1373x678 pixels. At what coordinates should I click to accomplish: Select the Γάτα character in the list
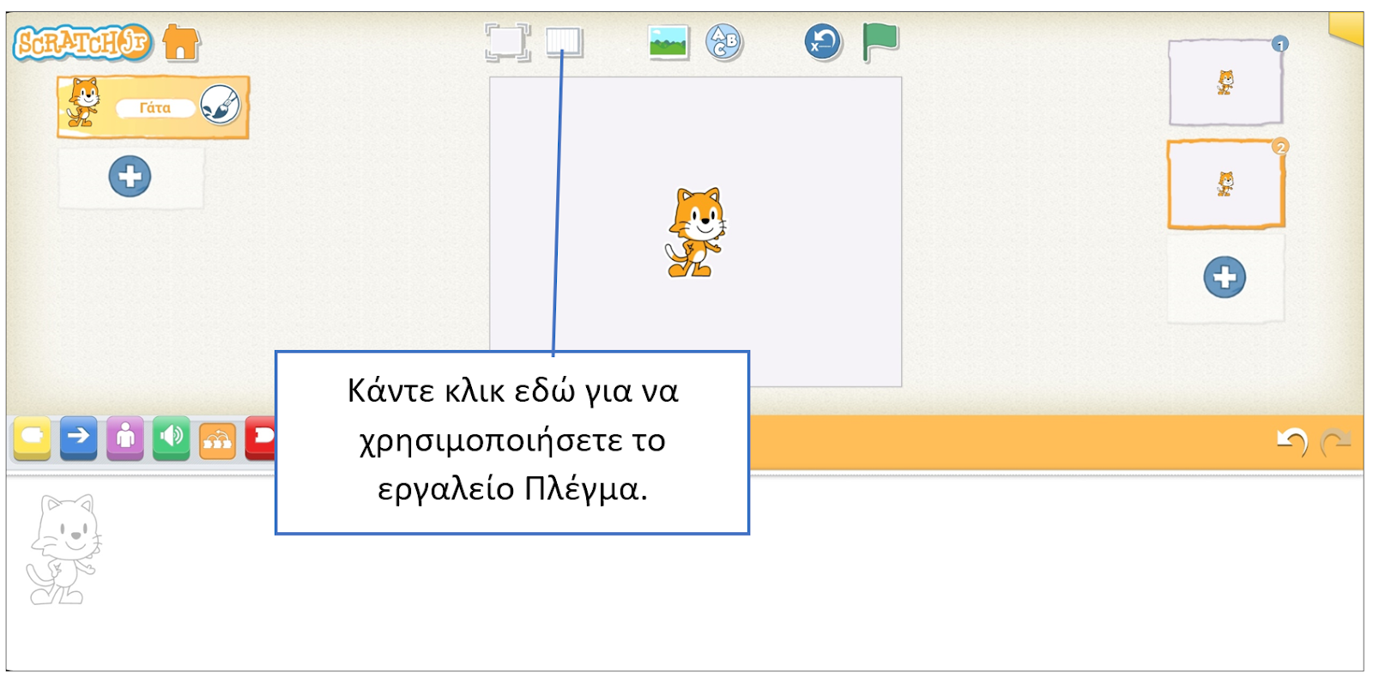[x=154, y=107]
